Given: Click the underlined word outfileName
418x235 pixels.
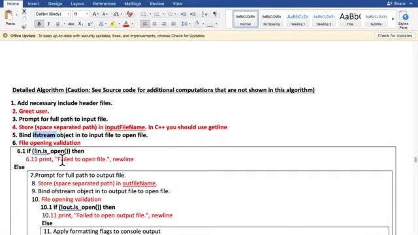Looking at the screenshot, I should point(139,183).
